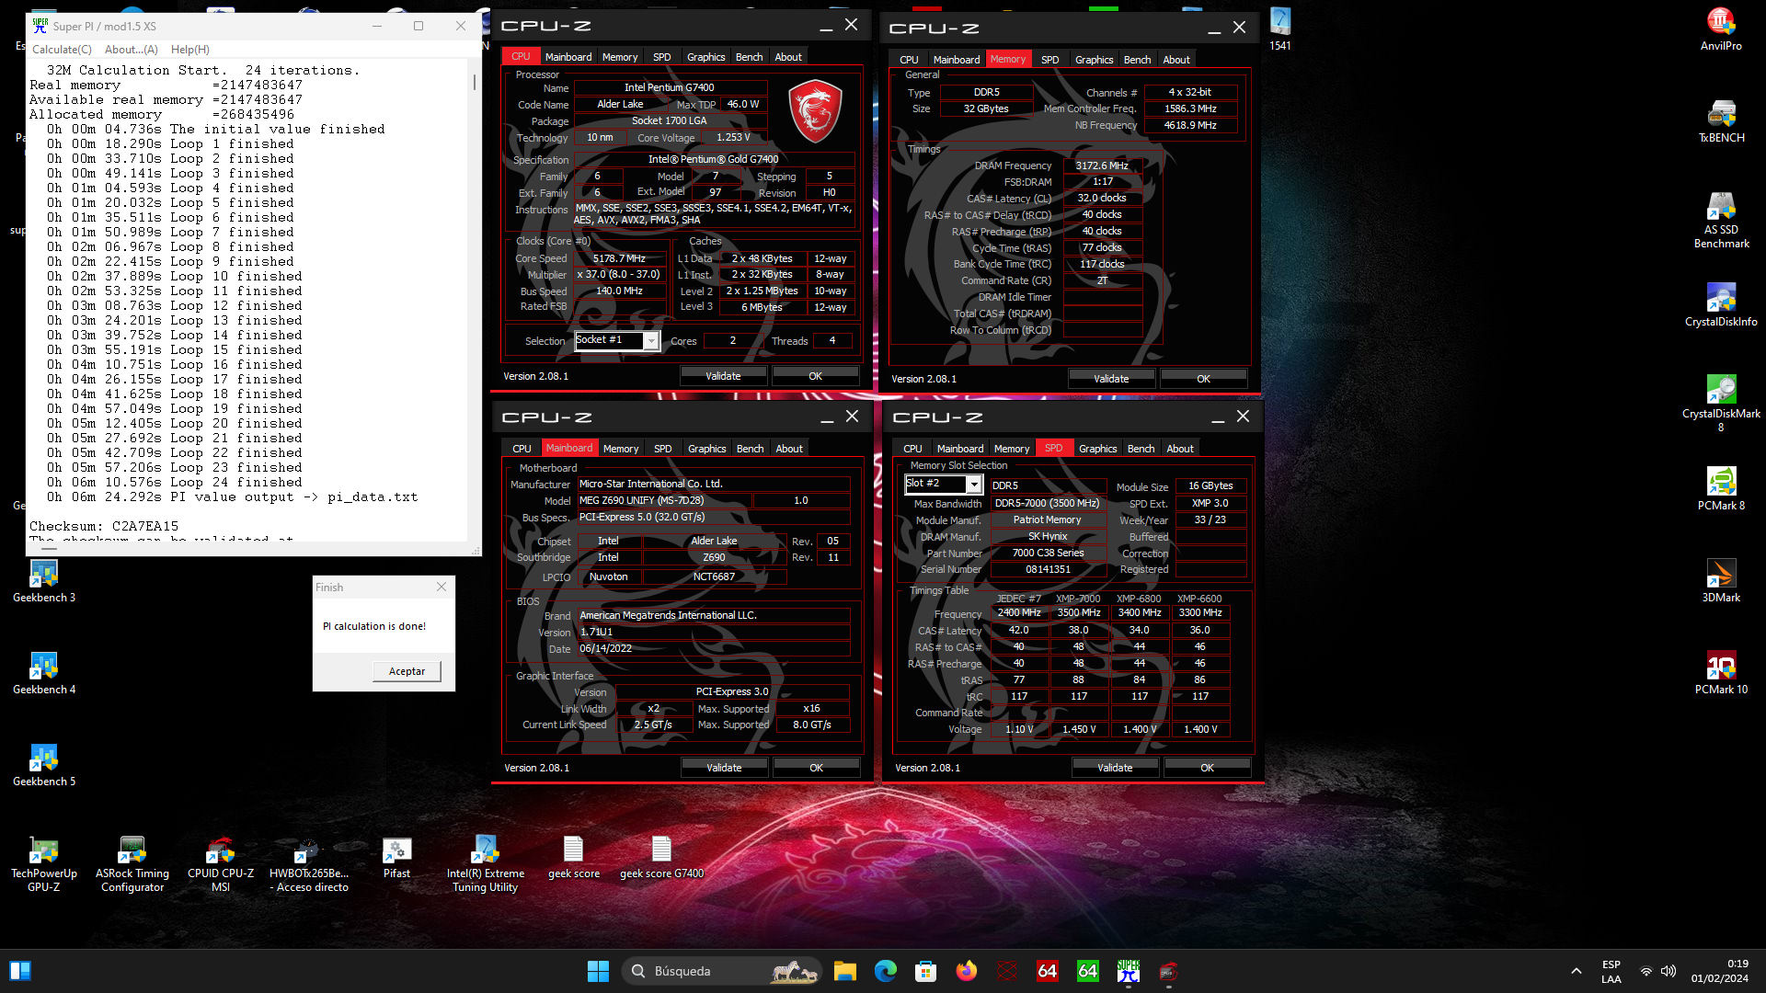Click Validate in SPD tab window
Image resolution: width=1766 pixels, height=993 pixels.
(x=1115, y=768)
